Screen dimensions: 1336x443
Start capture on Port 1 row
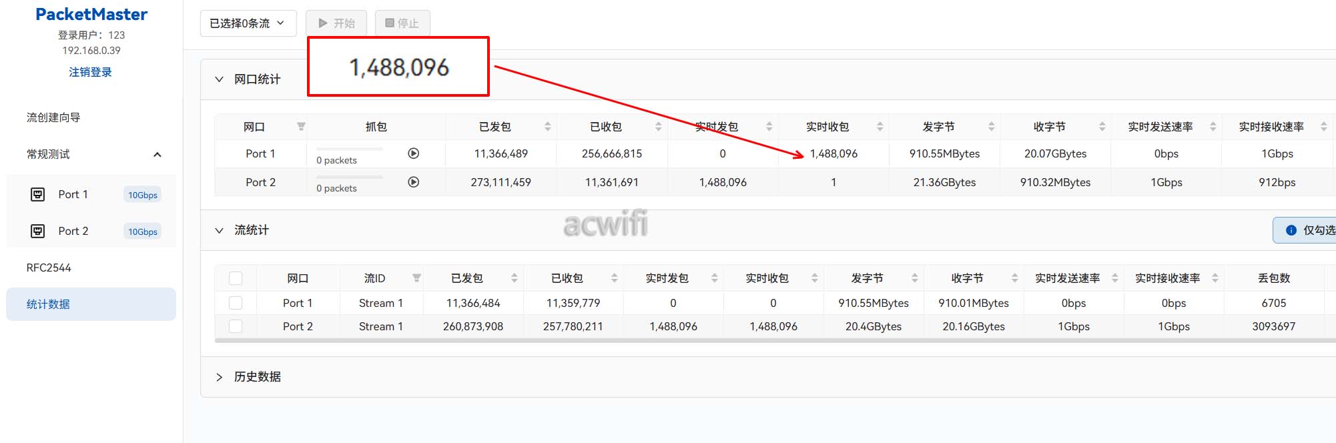414,153
